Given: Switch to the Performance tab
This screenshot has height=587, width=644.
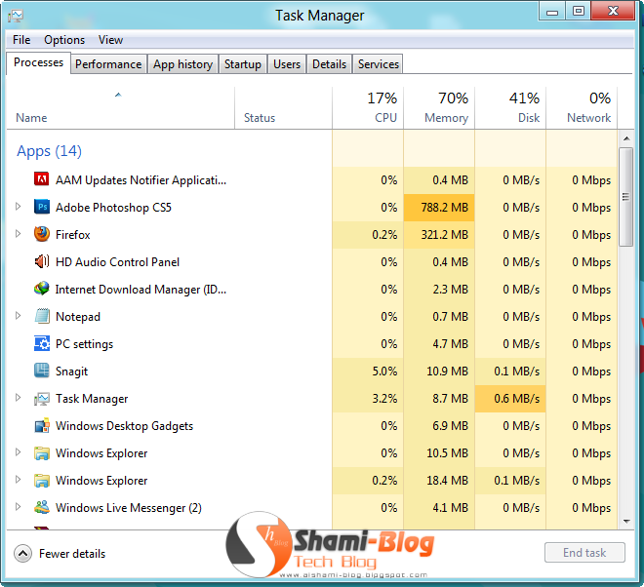Looking at the screenshot, I should [x=108, y=64].
